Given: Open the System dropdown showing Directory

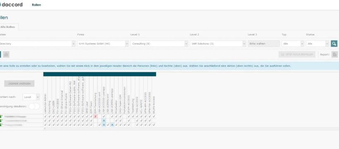Looking at the screenshot, I should click(x=38, y=43).
